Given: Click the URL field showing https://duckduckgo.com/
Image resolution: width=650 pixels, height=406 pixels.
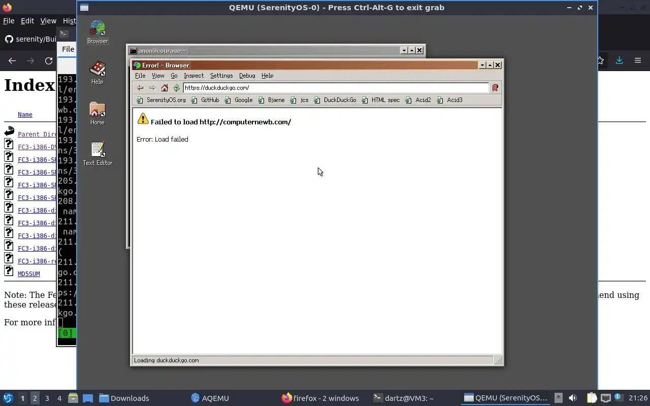Looking at the screenshot, I should [336, 88].
